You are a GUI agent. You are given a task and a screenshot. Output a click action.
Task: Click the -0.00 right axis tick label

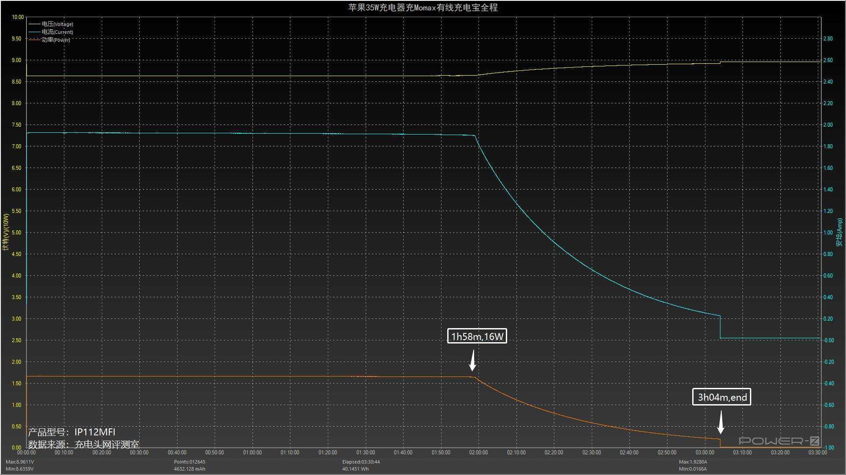tap(828, 340)
